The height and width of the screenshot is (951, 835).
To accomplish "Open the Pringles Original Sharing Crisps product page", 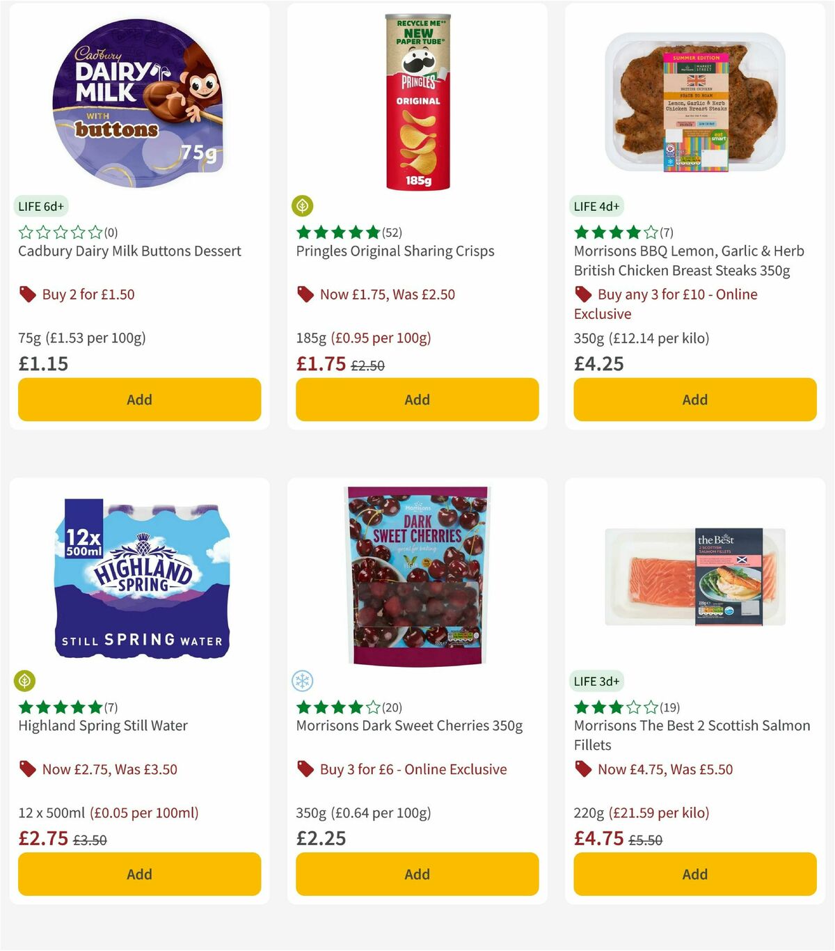I will (x=395, y=251).
